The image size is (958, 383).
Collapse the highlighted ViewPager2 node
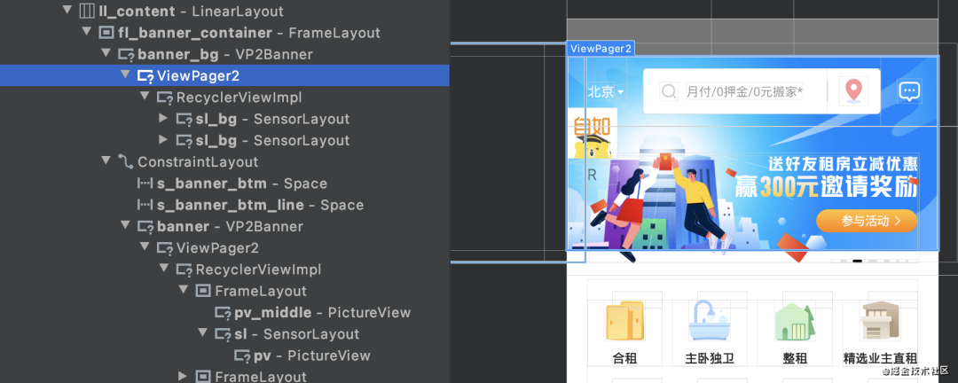(x=126, y=74)
